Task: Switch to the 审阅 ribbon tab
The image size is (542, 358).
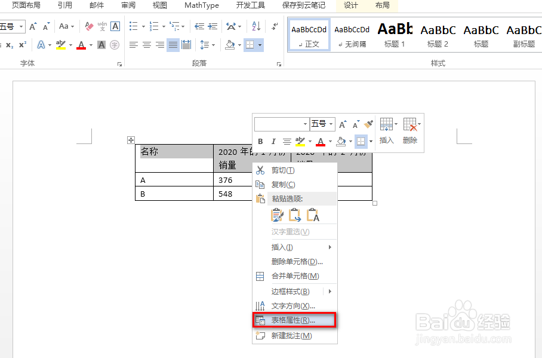Action: [128, 5]
